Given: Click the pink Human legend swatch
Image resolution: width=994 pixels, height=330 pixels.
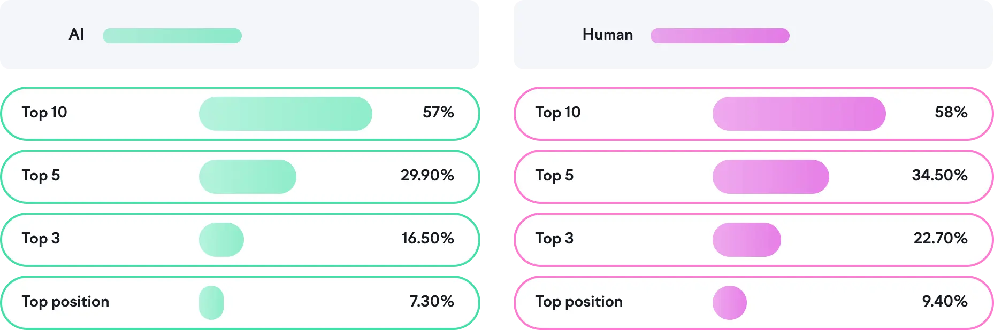Looking at the screenshot, I should click(x=720, y=36).
